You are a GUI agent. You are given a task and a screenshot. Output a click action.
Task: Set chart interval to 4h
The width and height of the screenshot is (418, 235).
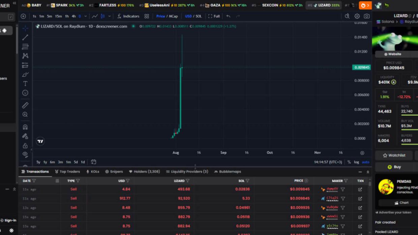pos(73,16)
